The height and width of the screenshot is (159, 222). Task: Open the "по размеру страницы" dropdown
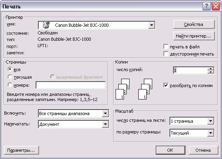210,133
